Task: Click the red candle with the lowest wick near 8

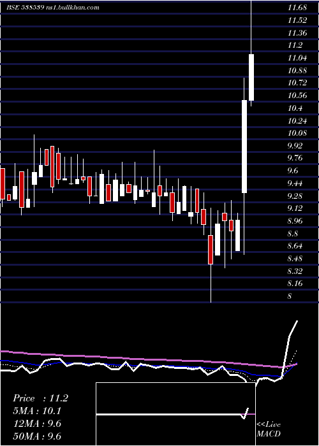Action: point(211,250)
